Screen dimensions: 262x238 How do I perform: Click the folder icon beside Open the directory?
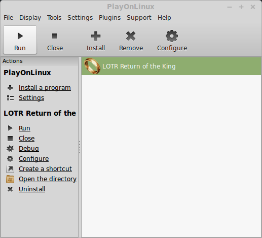10,179
